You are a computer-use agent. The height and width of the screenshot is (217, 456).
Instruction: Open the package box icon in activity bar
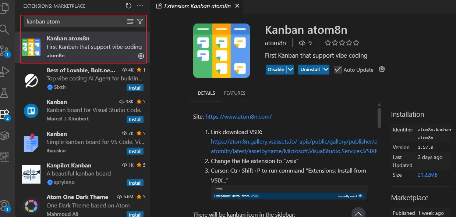coord(4,136)
